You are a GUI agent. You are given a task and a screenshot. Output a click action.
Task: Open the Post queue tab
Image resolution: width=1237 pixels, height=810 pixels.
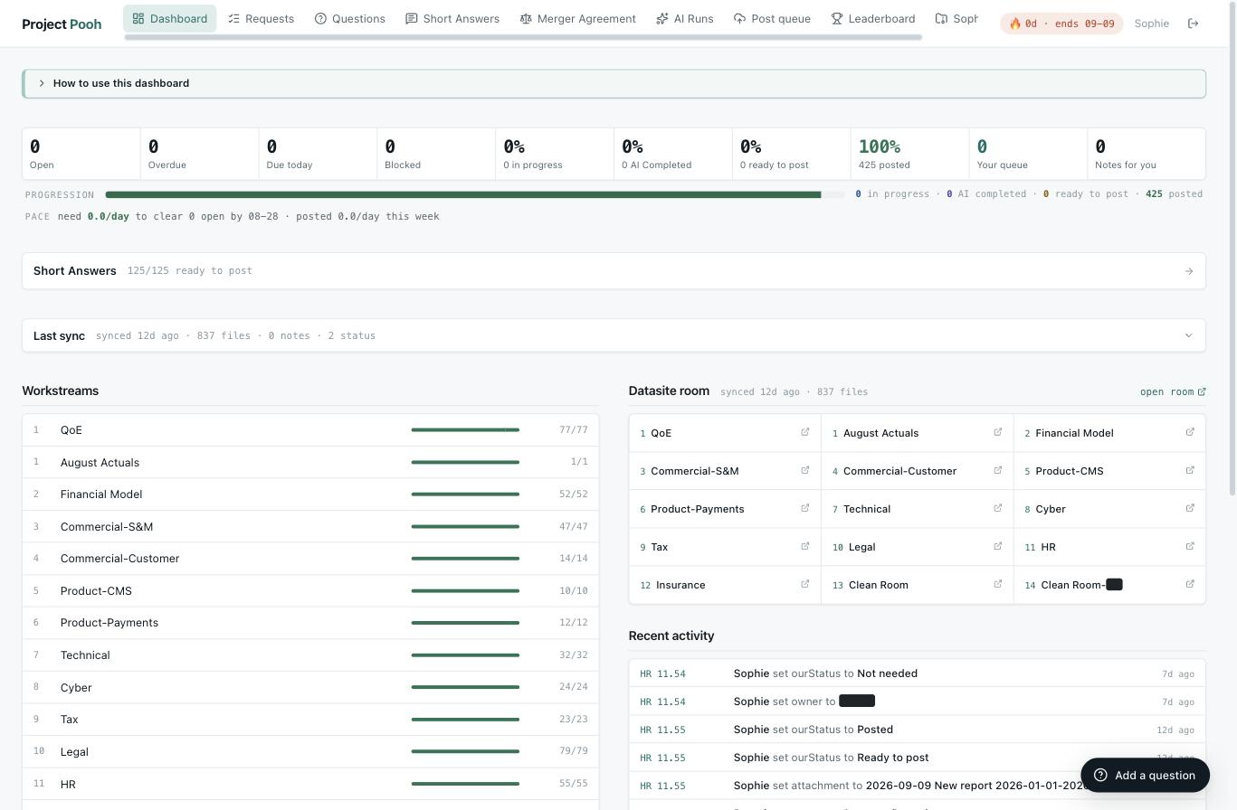[772, 18]
